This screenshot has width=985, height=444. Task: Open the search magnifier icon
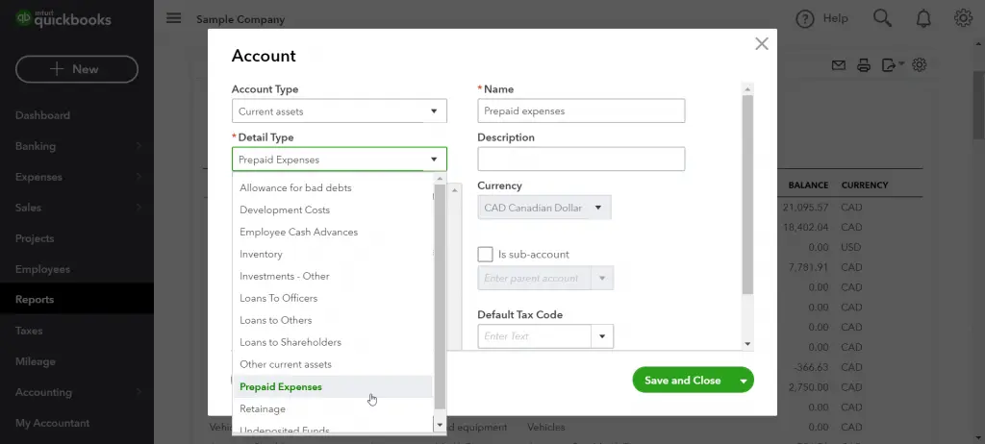click(882, 18)
